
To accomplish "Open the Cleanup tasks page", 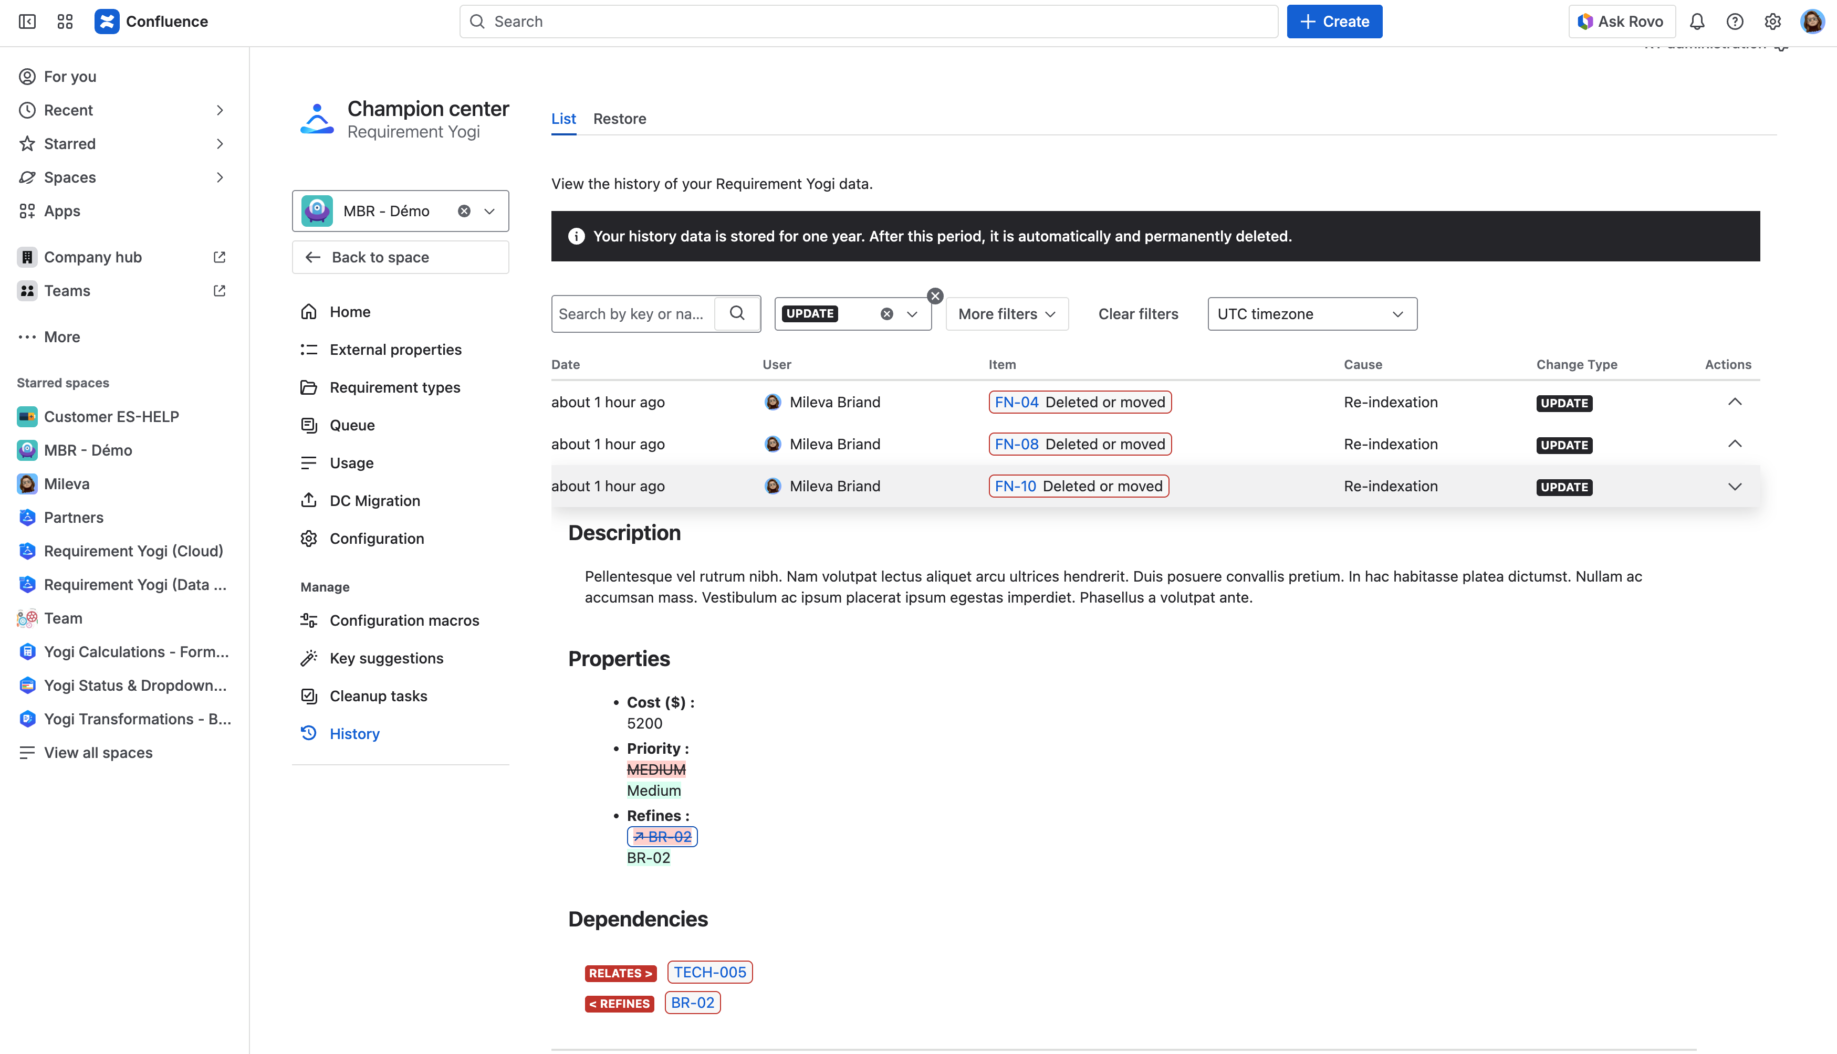I will pyautogui.click(x=378, y=695).
